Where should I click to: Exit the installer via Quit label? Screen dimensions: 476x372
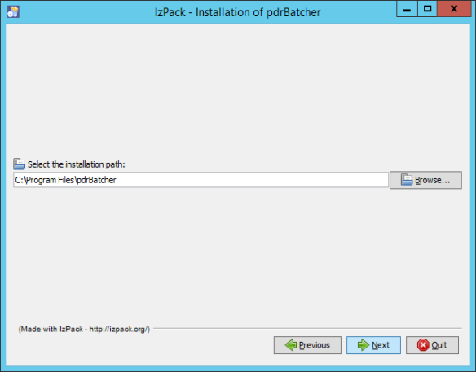(439, 345)
